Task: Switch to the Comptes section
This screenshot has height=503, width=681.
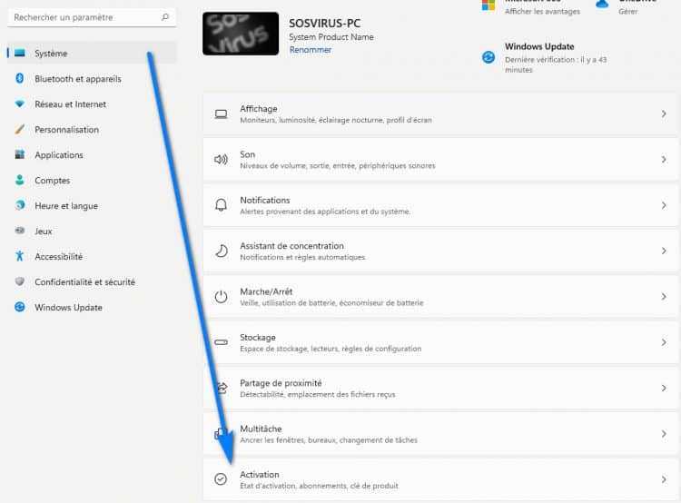Action: click(x=52, y=181)
